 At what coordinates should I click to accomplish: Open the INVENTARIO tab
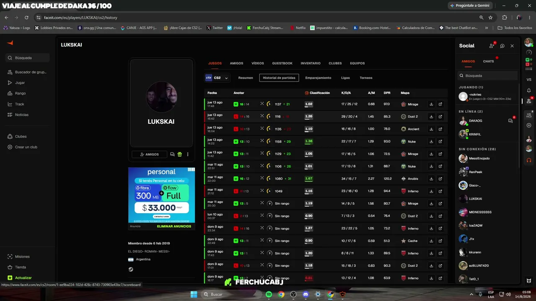pyautogui.click(x=310, y=63)
